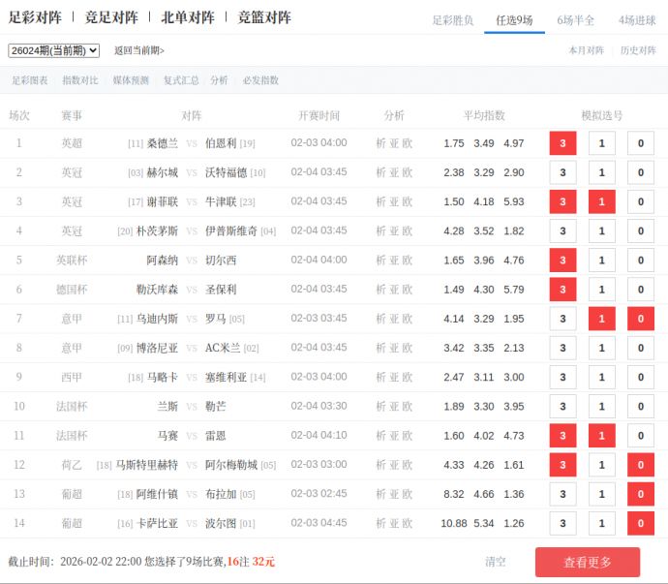Open 历史对阵 link
This screenshot has width=668, height=584.
coord(638,50)
